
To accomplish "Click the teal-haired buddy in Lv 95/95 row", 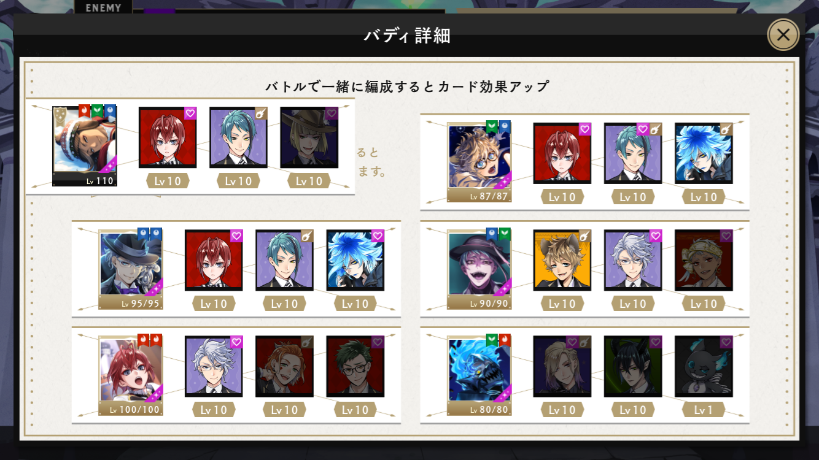I will click(x=284, y=260).
